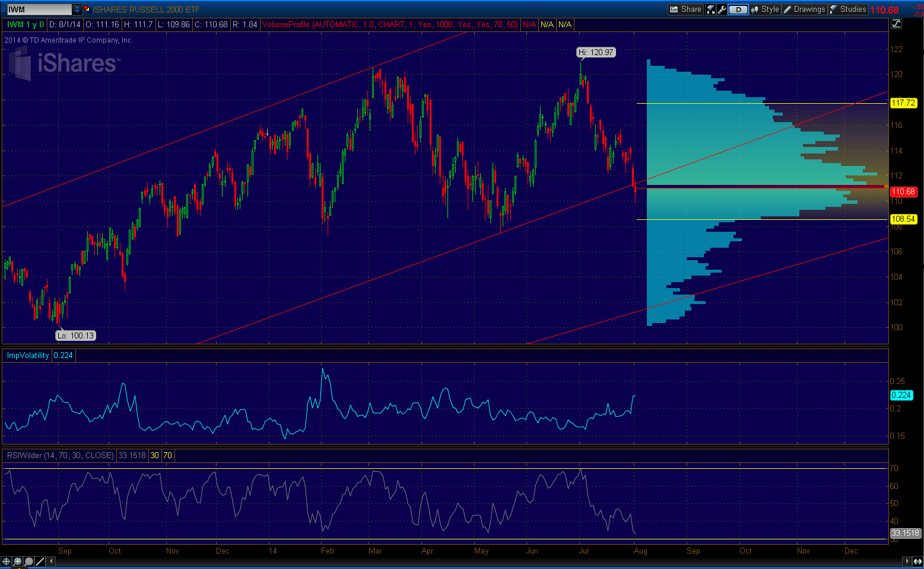Click the Aug label on time axis
Image resolution: width=924 pixels, height=569 pixels.
click(x=640, y=551)
